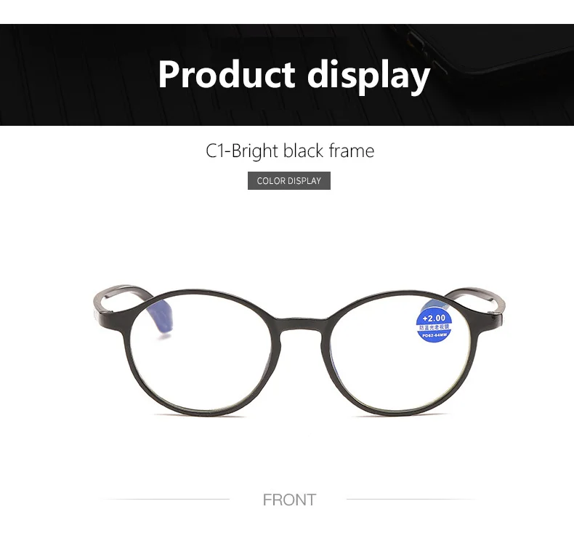This screenshot has height=533, width=574.
Task: Click the Product display heading text
Action: coord(294,76)
